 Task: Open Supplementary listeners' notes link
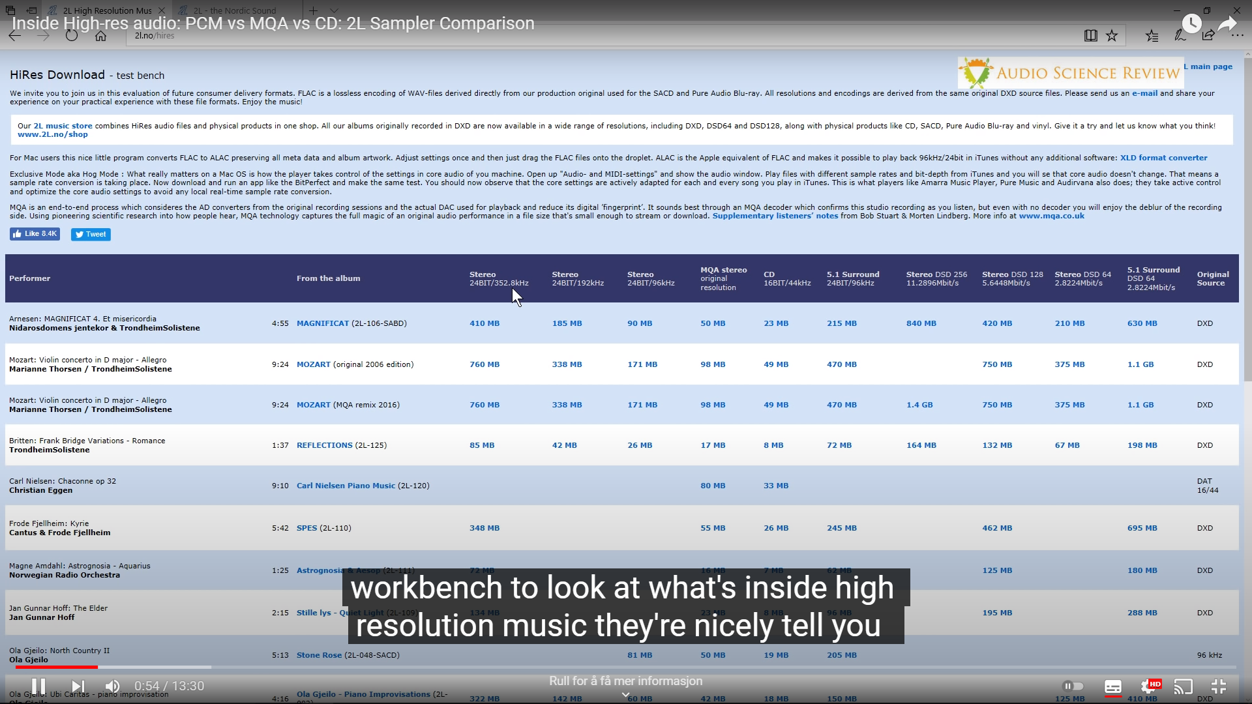point(775,216)
